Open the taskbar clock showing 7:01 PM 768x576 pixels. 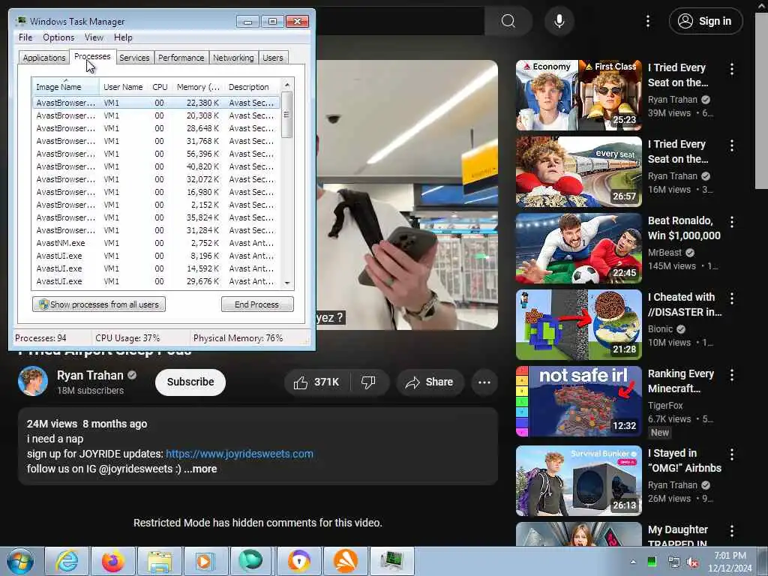tap(730, 562)
